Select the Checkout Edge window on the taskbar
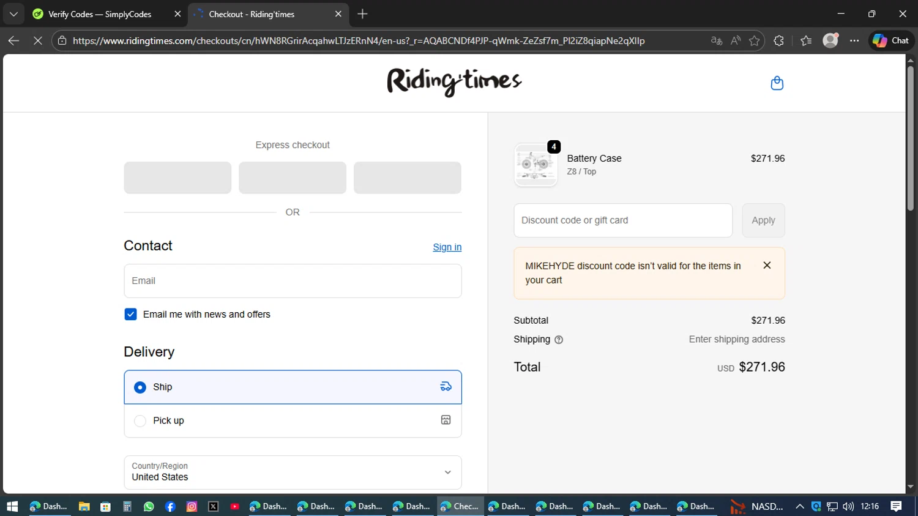The image size is (918, 516). pos(460,506)
